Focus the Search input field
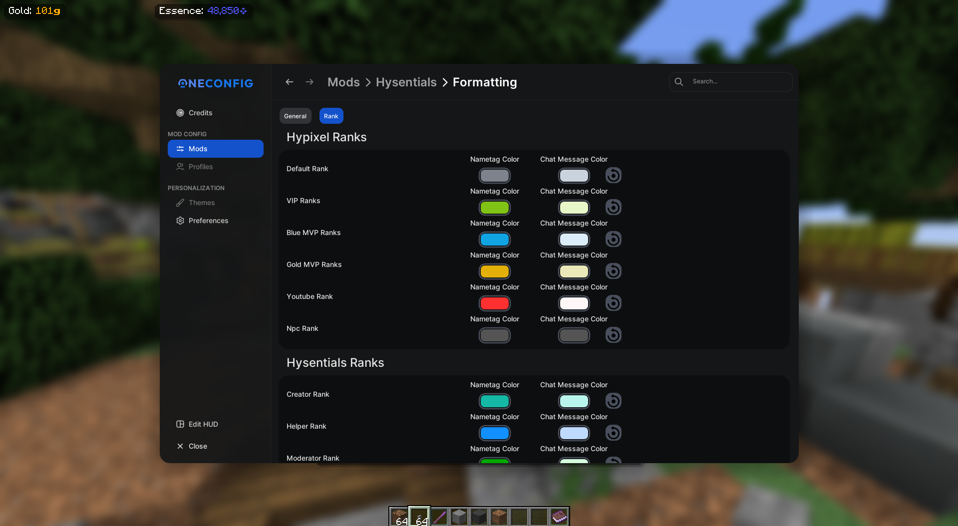 click(x=730, y=81)
